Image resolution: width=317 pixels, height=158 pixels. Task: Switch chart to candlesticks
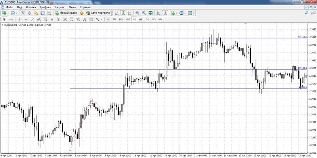point(123,13)
